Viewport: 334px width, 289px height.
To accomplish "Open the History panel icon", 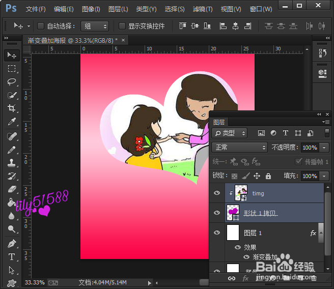I will 322,53.
